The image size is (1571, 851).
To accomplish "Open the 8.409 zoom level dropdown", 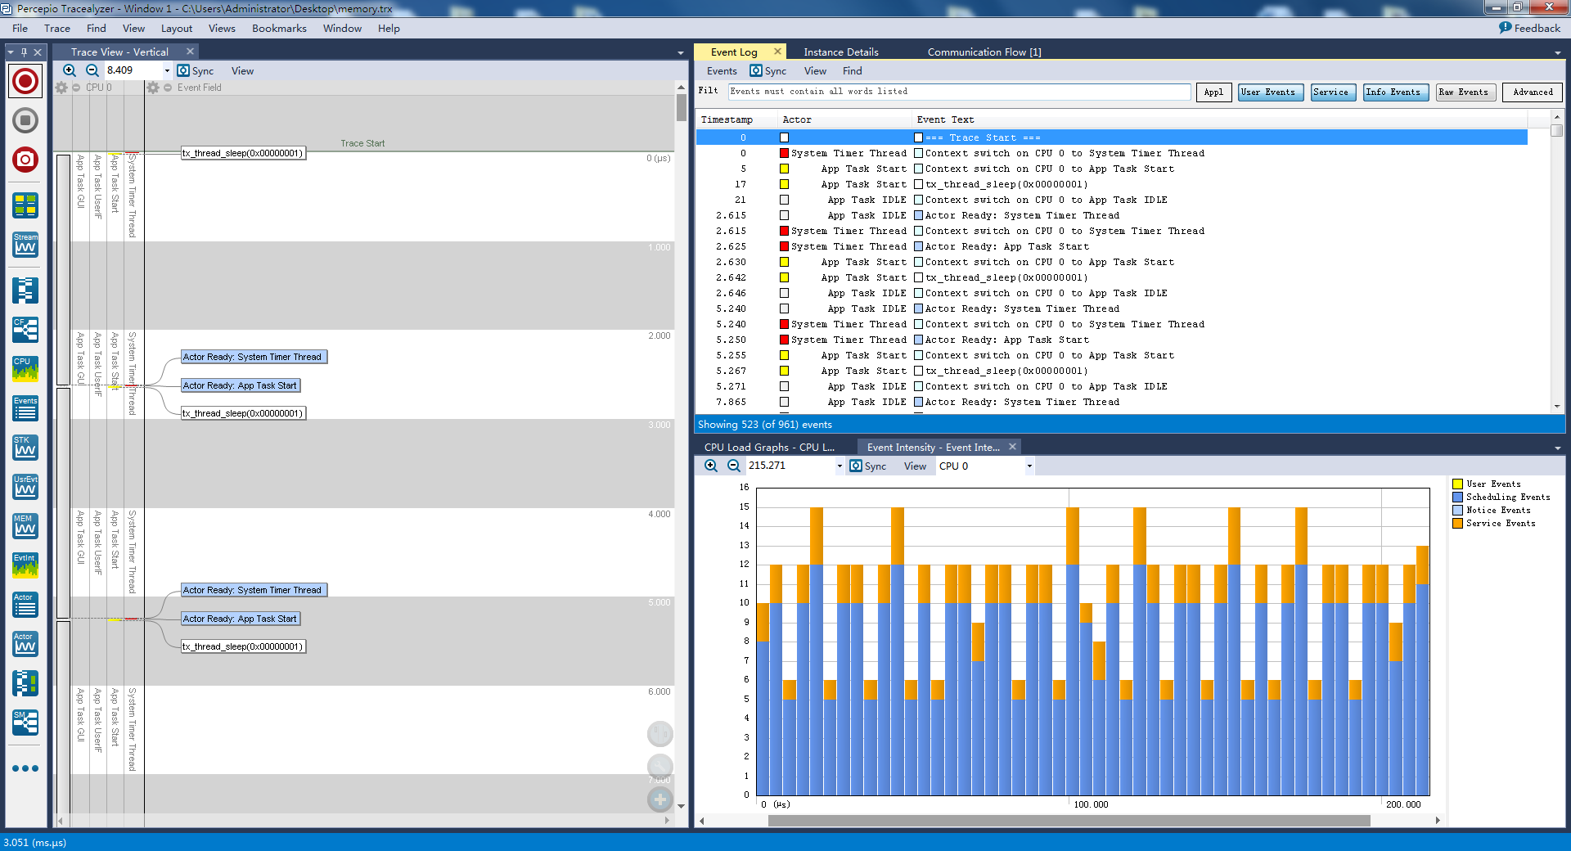I will pos(167,71).
